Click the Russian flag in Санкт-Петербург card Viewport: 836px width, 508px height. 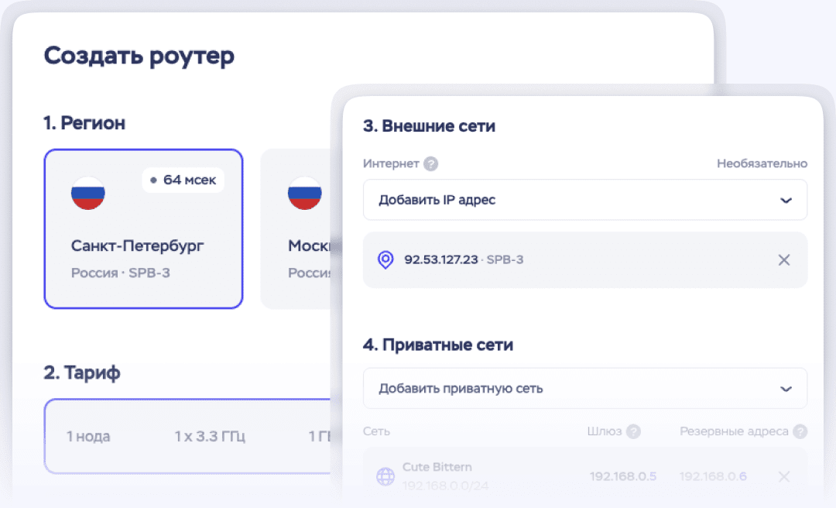click(x=88, y=193)
